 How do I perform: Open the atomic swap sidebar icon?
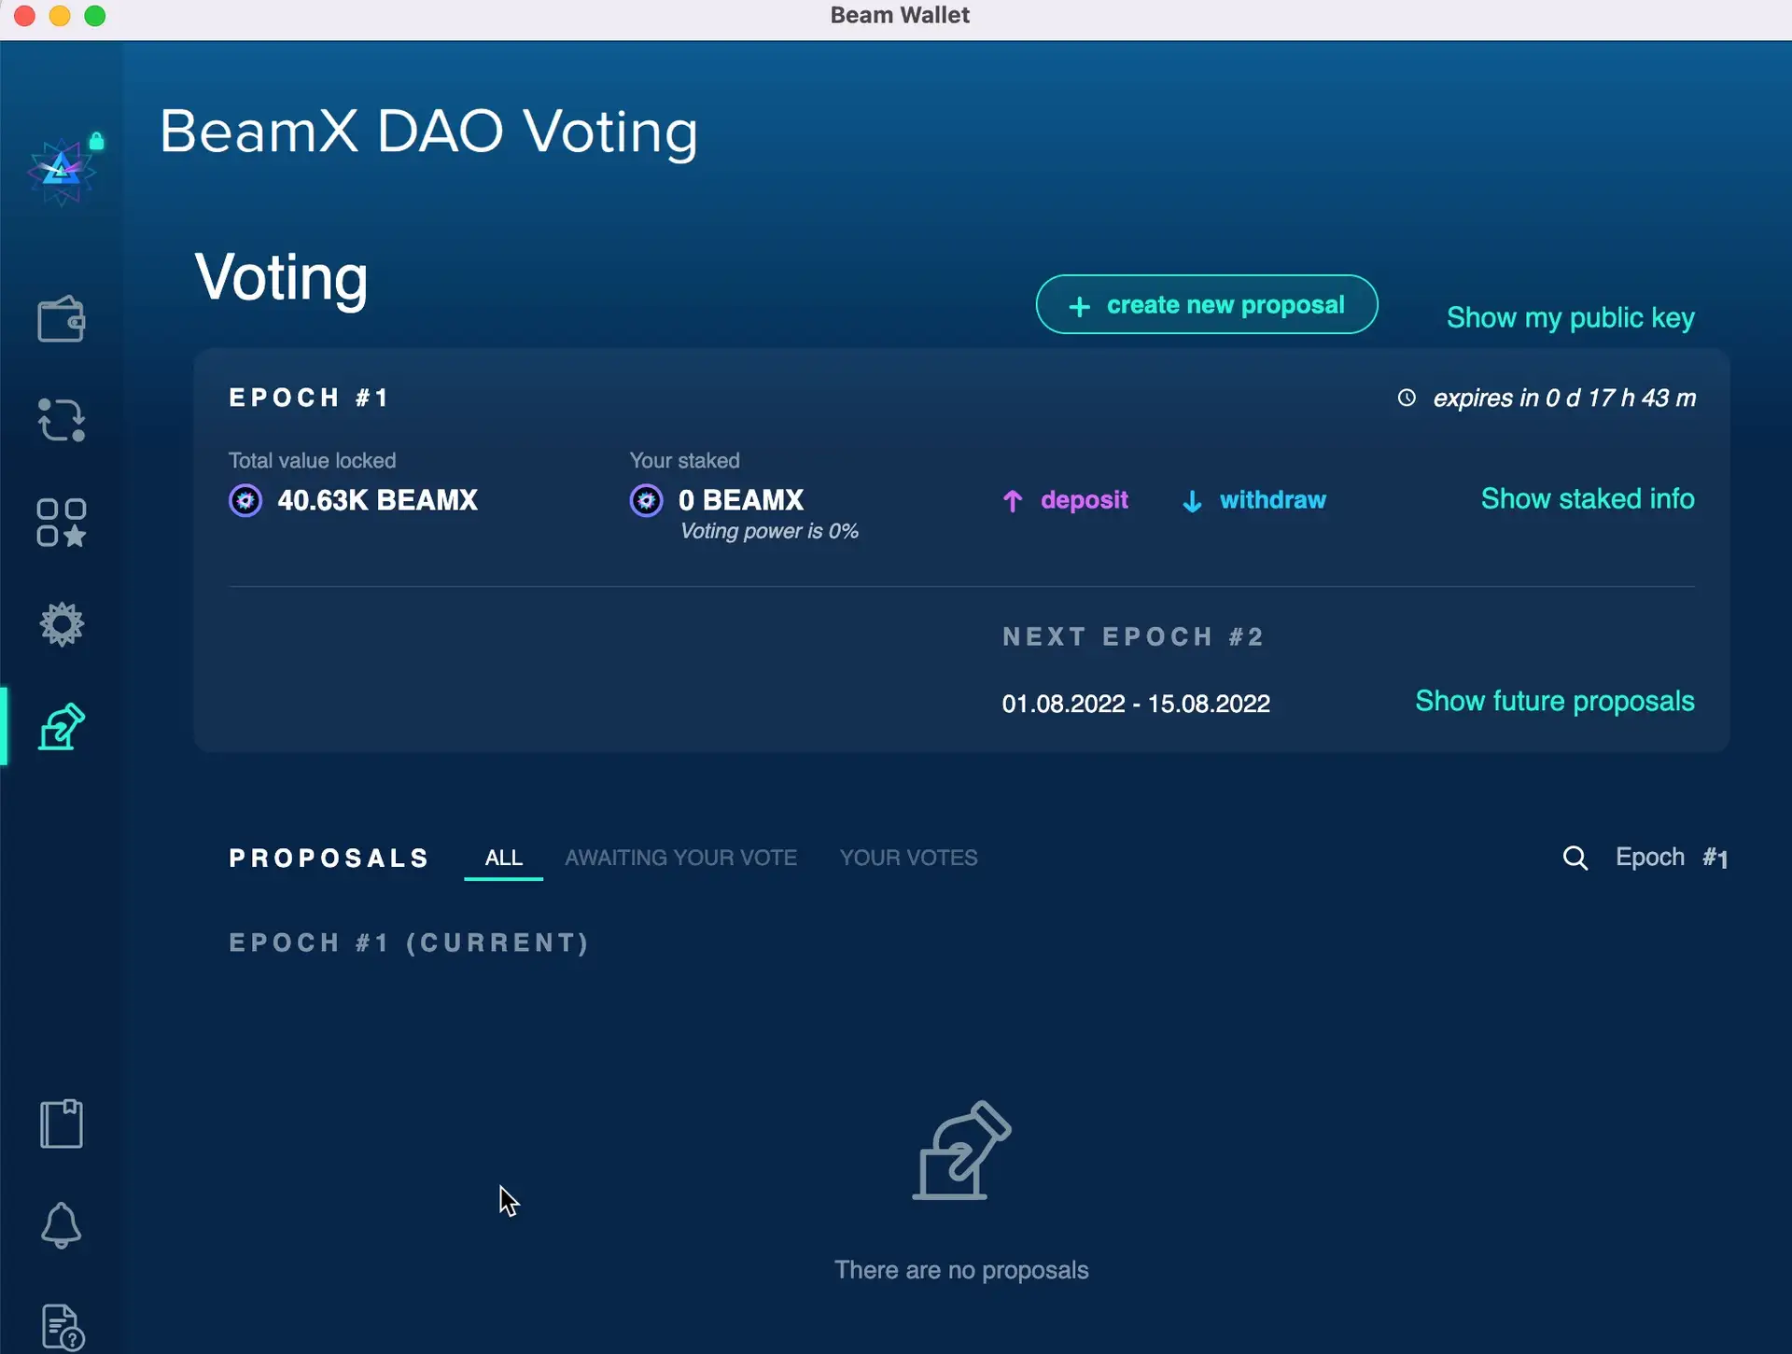point(62,420)
